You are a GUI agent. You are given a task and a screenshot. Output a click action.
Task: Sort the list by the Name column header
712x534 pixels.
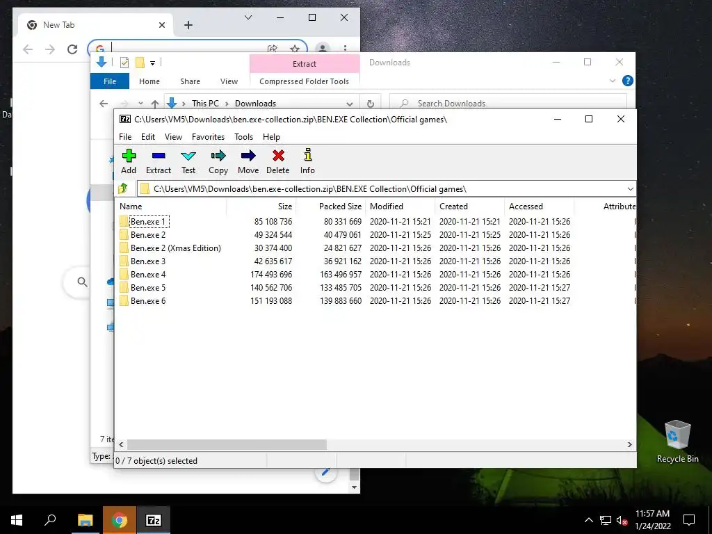(170, 206)
